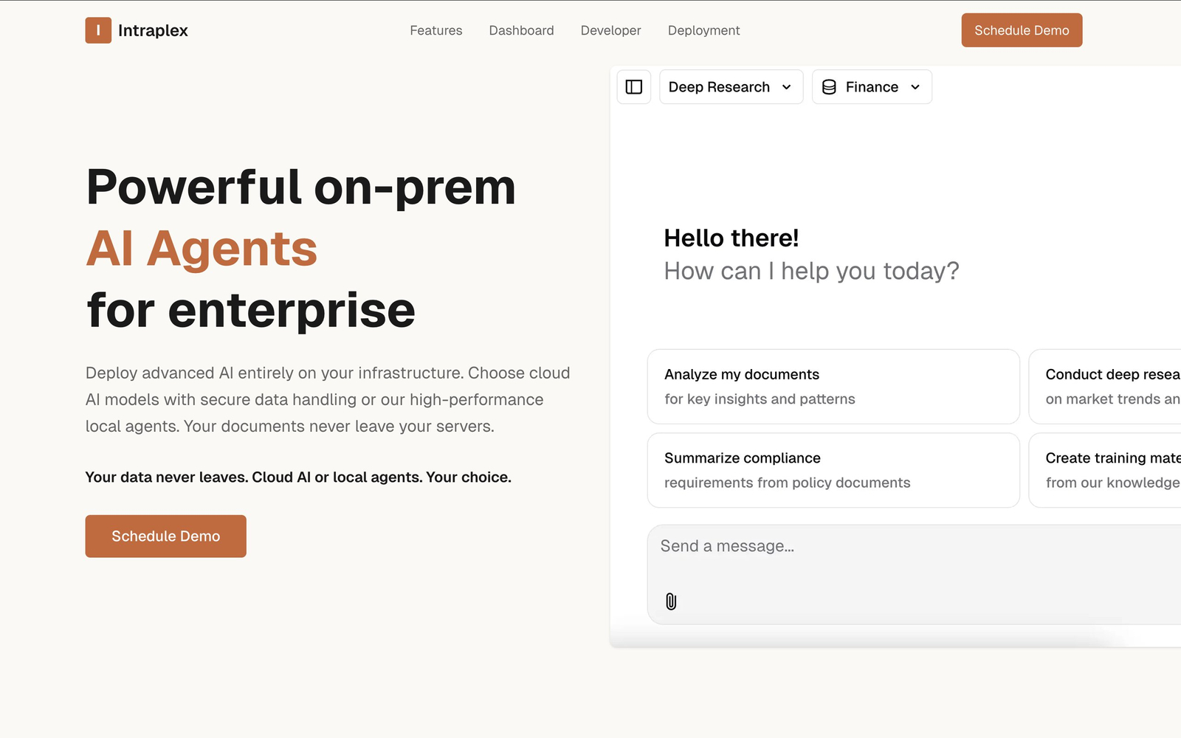Open the Developer nav link
Screen dimensions: 1181x738
point(610,30)
